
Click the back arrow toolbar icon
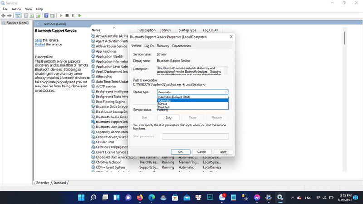(x=4, y=15)
